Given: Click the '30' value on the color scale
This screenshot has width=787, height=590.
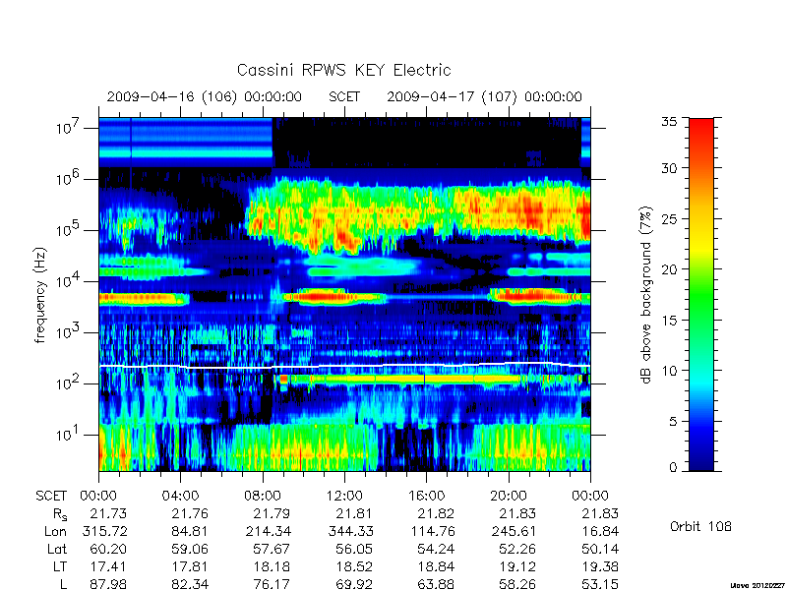Looking at the screenshot, I should tap(670, 168).
